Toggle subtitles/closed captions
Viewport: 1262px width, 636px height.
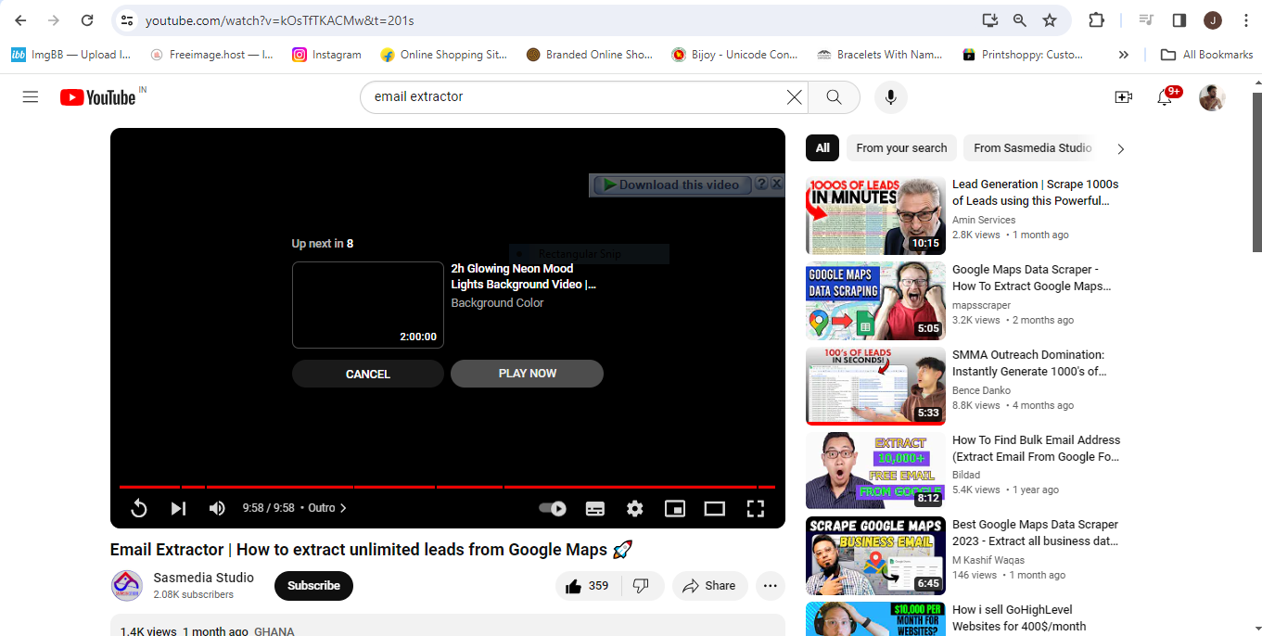click(x=595, y=508)
